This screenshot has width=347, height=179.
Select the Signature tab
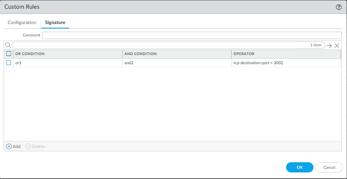[55, 23]
